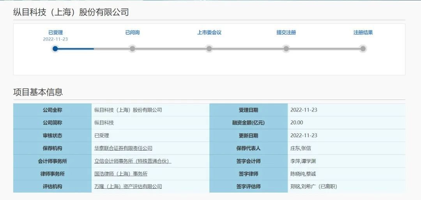Screen dimensions: 421x200
Task: Click the 2022-11-23 date under 已受理
Action: pyautogui.click(x=55, y=39)
